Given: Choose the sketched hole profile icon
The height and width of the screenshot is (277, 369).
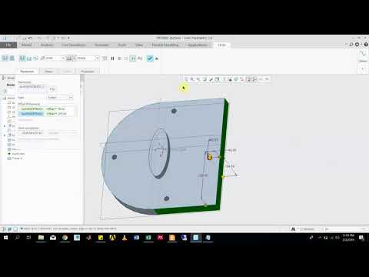Looking at the screenshot, I should pos(35,58).
